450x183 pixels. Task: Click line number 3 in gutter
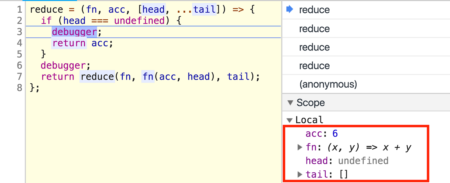pyautogui.click(x=19, y=32)
